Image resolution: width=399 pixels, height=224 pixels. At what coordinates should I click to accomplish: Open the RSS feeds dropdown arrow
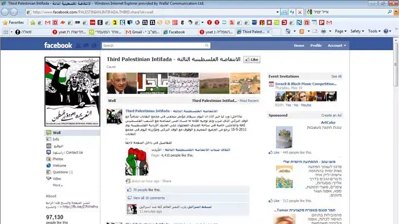pyautogui.click(x=308, y=31)
